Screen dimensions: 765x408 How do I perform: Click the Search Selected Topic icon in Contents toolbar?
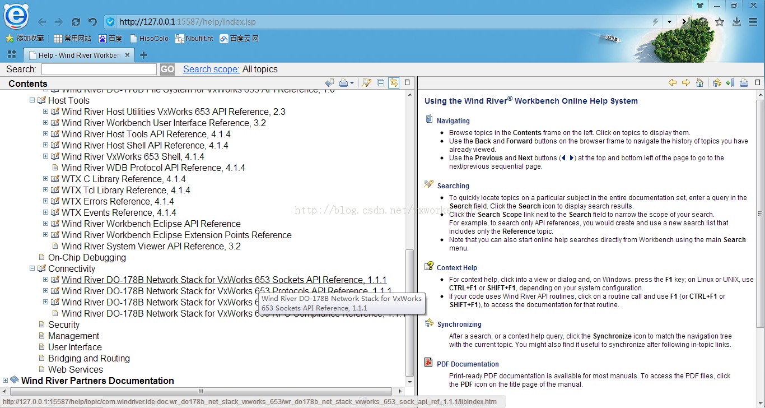click(330, 83)
